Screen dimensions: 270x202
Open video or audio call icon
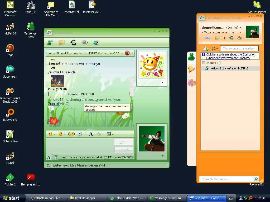tap(85, 42)
